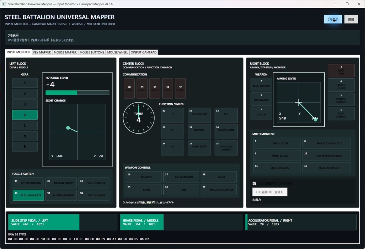
Task: Click the highlighted gear 2 tile
Action: coord(25,115)
